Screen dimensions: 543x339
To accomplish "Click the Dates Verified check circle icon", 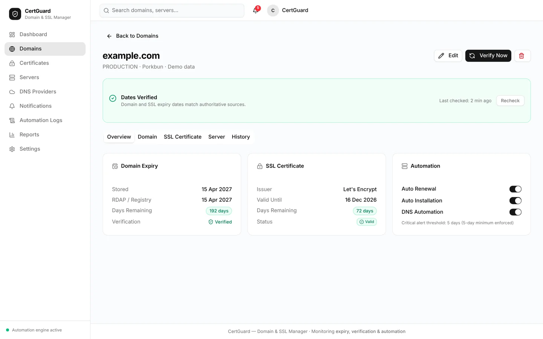I will click(113, 98).
